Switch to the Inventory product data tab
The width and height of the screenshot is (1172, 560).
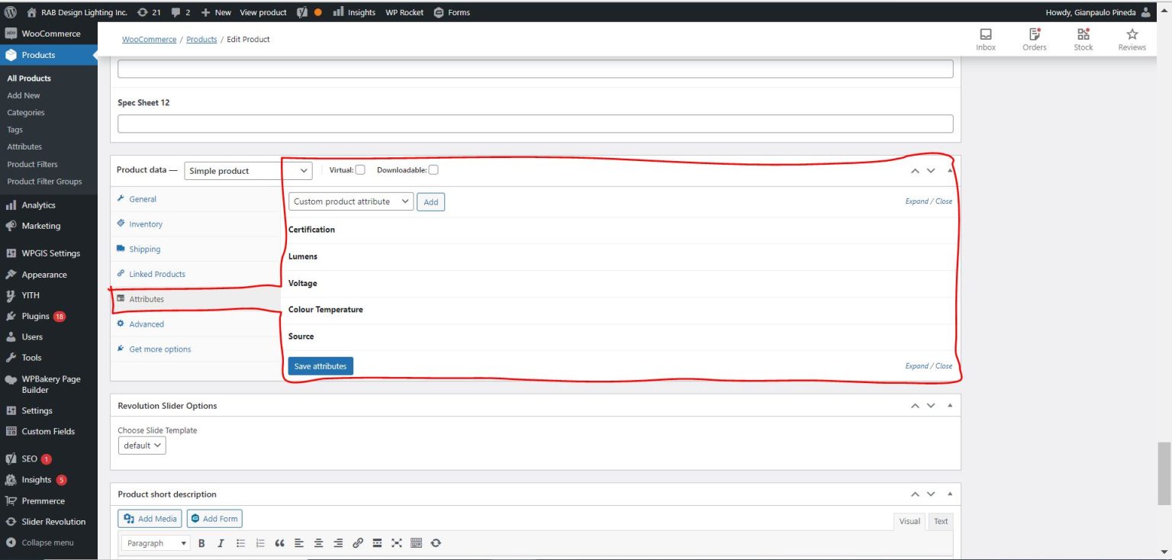[146, 224]
